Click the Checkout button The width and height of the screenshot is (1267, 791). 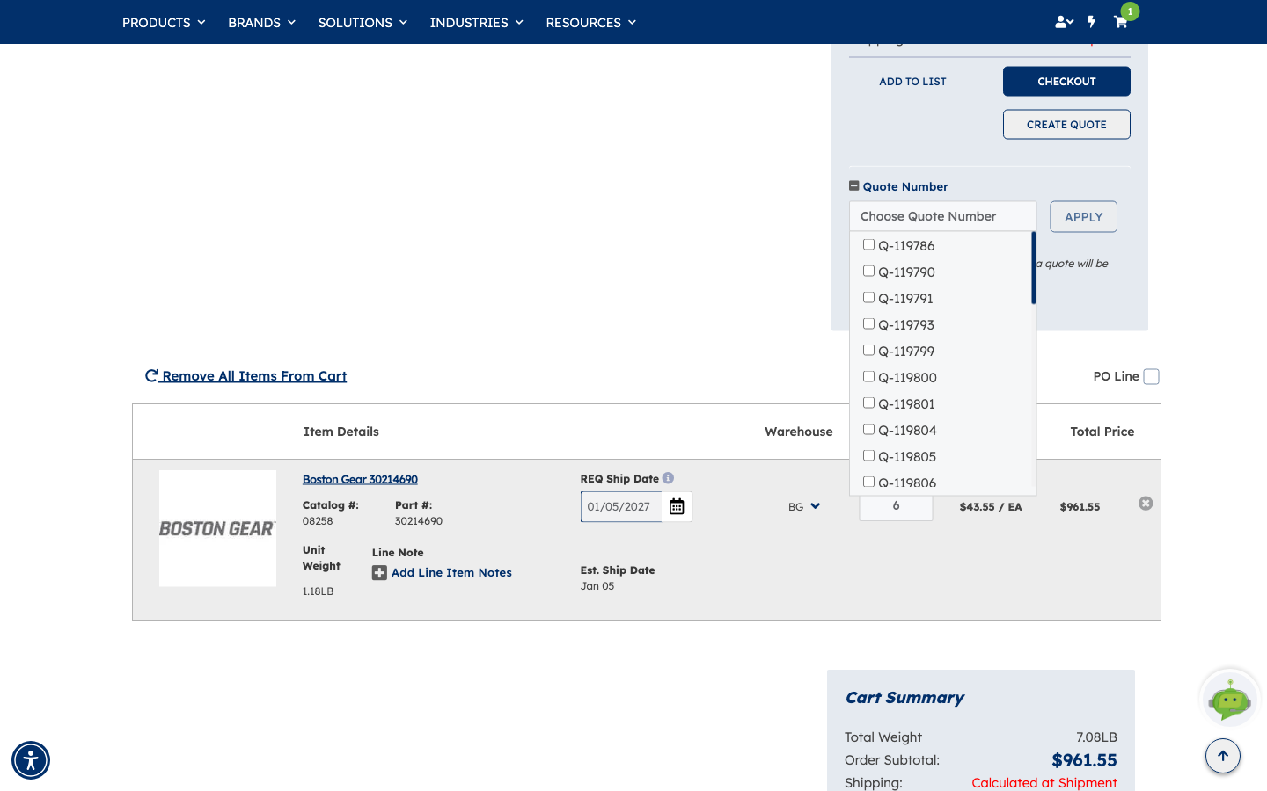point(1066,82)
